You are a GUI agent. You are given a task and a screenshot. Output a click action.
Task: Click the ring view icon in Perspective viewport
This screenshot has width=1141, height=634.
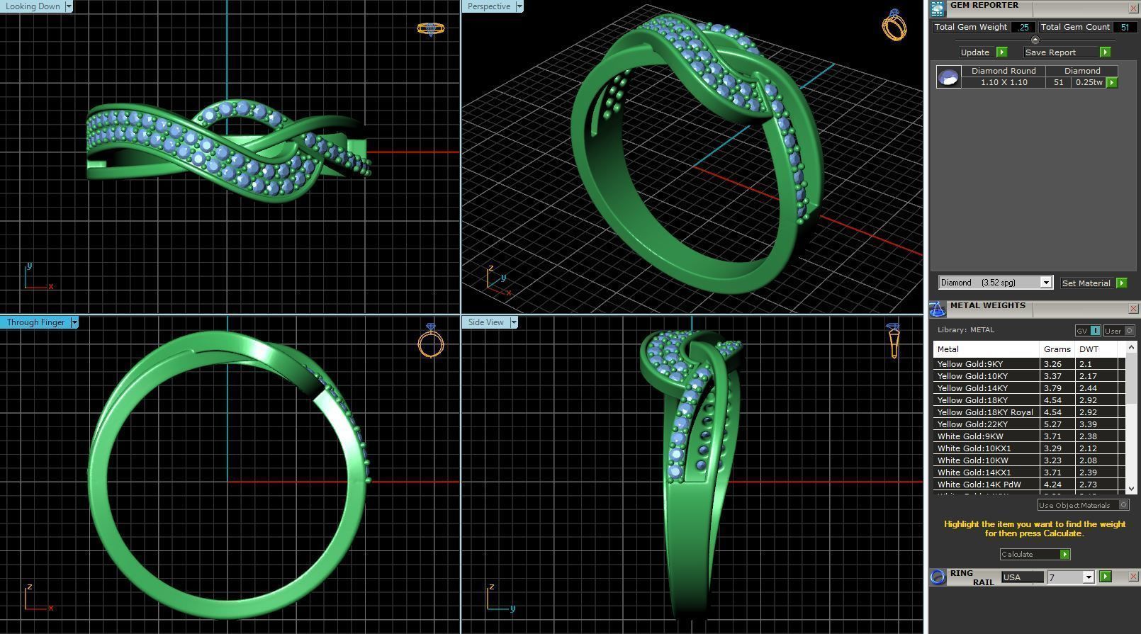pyautogui.click(x=894, y=25)
